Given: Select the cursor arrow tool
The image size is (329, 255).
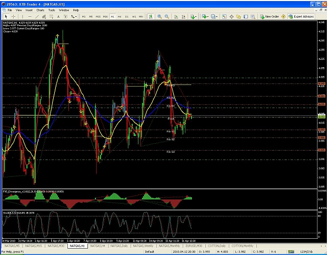Looking at the screenshot, I should coord(6,16).
